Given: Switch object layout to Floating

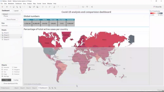Looking at the screenshot, I should point(16,80).
